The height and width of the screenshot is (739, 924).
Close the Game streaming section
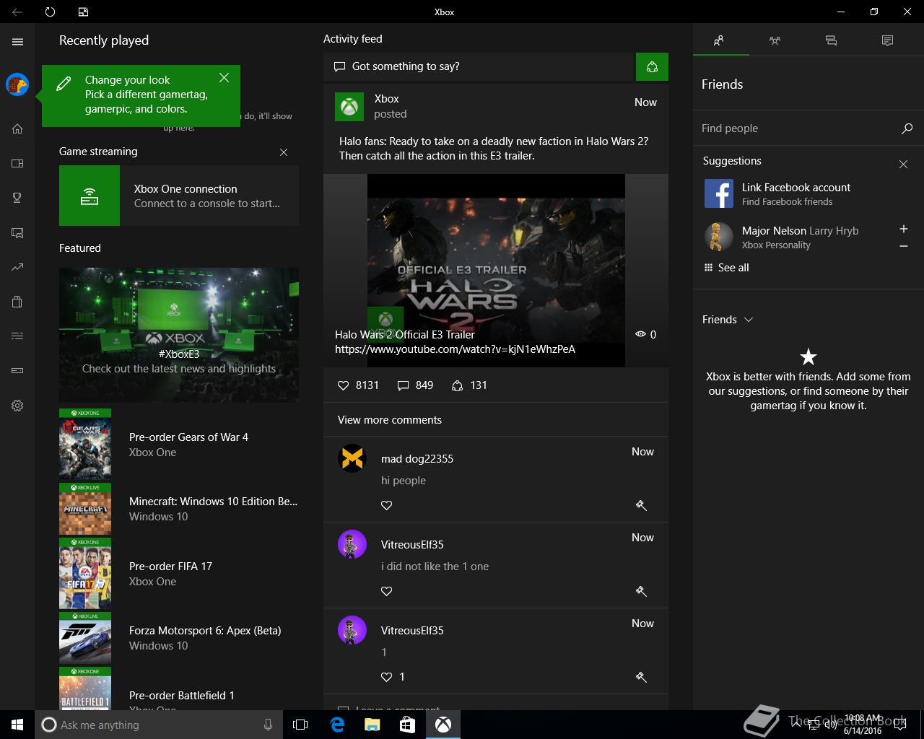tap(284, 152)
